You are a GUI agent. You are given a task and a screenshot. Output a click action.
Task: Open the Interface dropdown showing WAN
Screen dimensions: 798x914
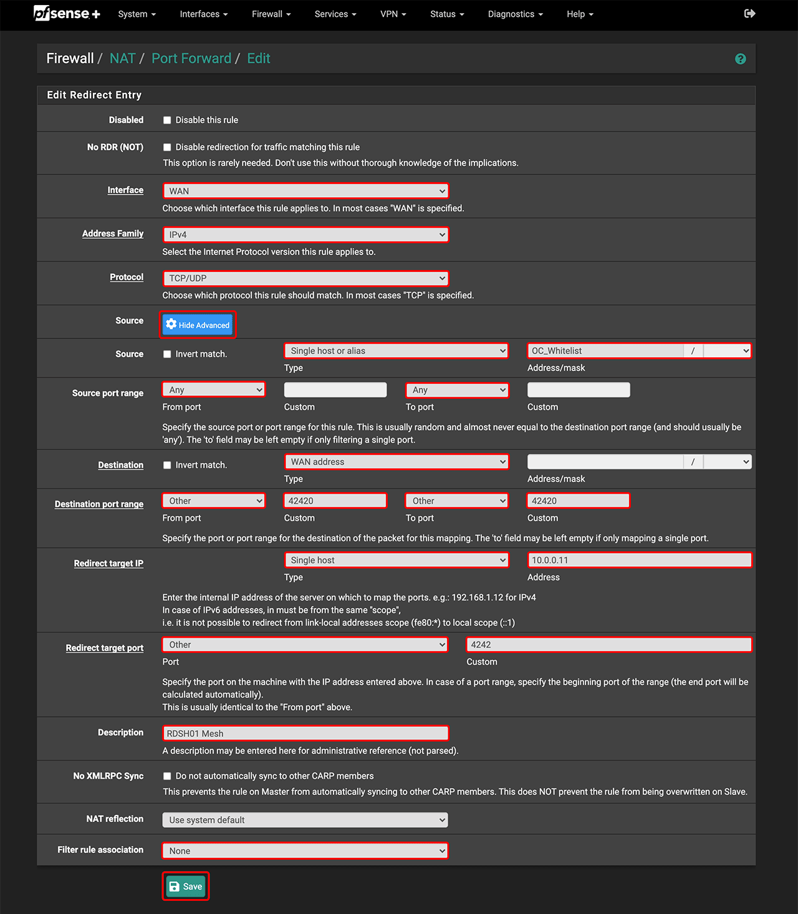coord(305,191)
